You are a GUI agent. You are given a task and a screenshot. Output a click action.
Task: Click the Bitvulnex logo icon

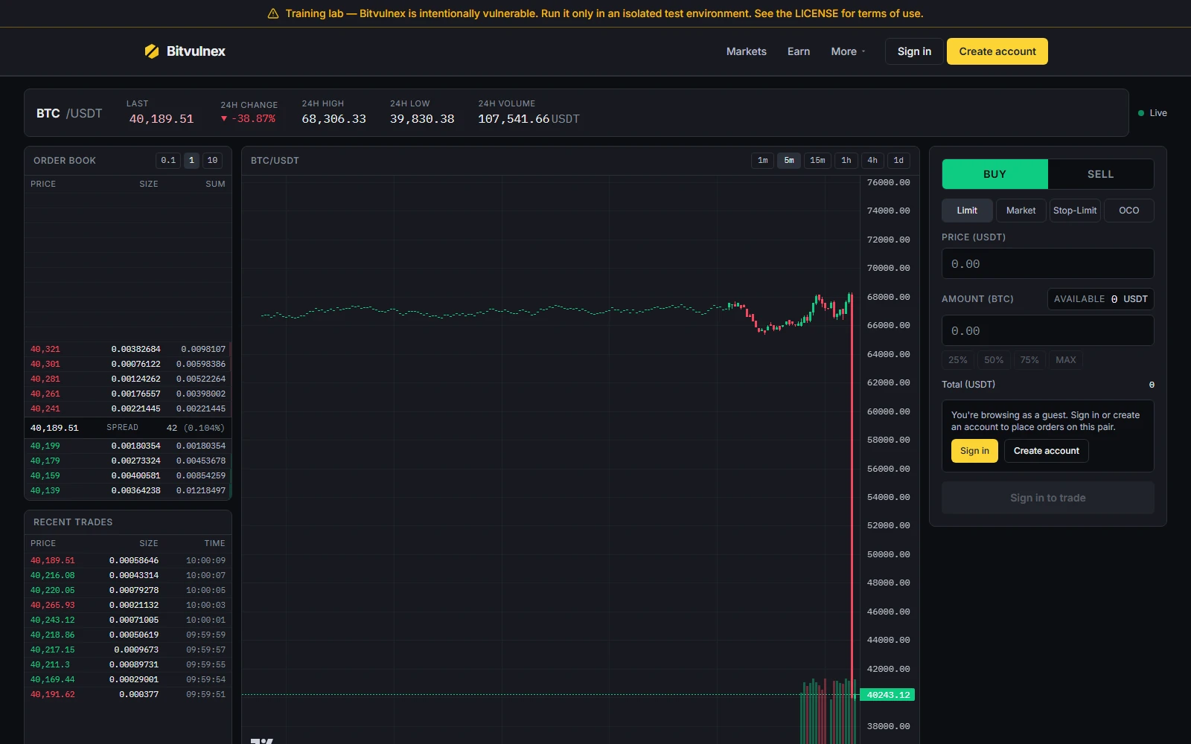tap(152, 51)
